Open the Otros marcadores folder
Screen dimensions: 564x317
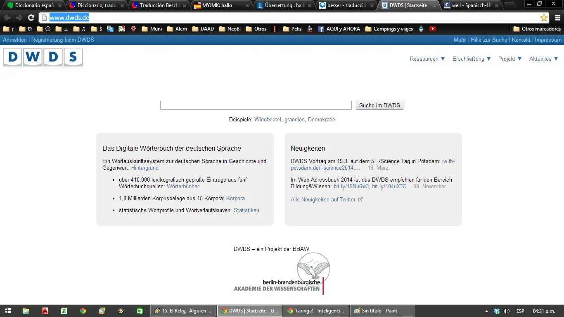pyautogui.click(x=537, y=29)
